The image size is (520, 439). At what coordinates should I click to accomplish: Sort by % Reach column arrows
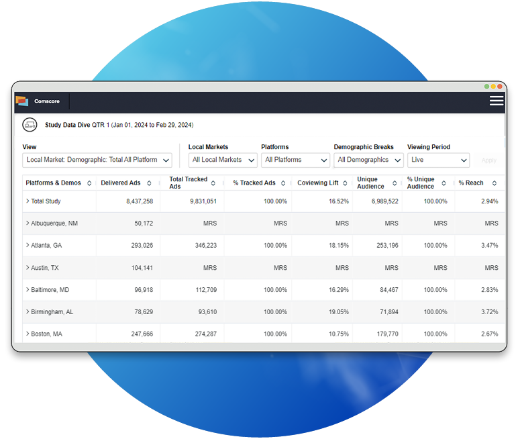pos(495,183)
